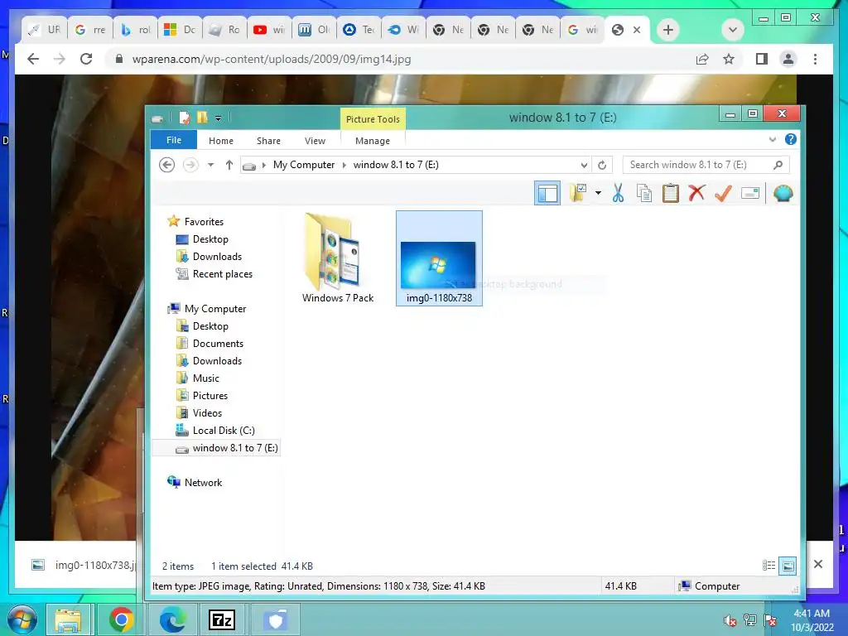Select window 8.1 to 7 (E:) drive in navigation pane
848x636 pixels.
coord(216,448)
